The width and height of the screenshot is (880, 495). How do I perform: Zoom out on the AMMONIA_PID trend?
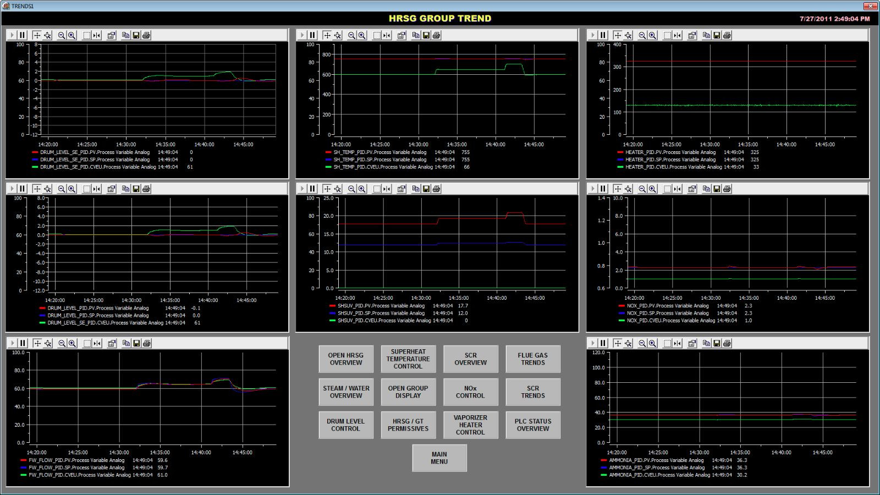coord(642,343)
